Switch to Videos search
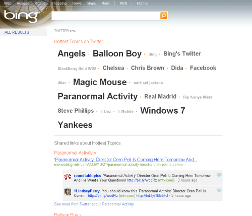Image resolution: width=252 pixels, height=216 pixels. coord(40,4)
